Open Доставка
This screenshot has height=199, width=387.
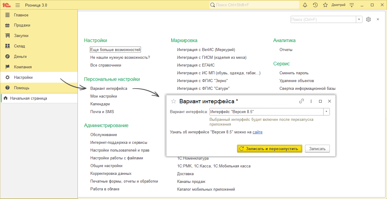[x=185, y=174]
